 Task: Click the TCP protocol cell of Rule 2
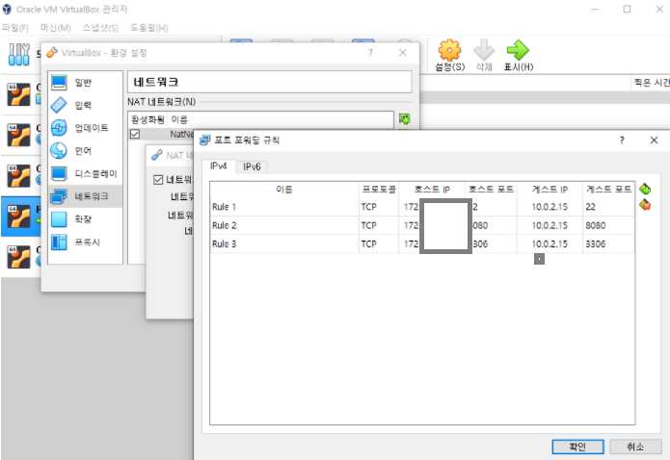click(379, 225)
